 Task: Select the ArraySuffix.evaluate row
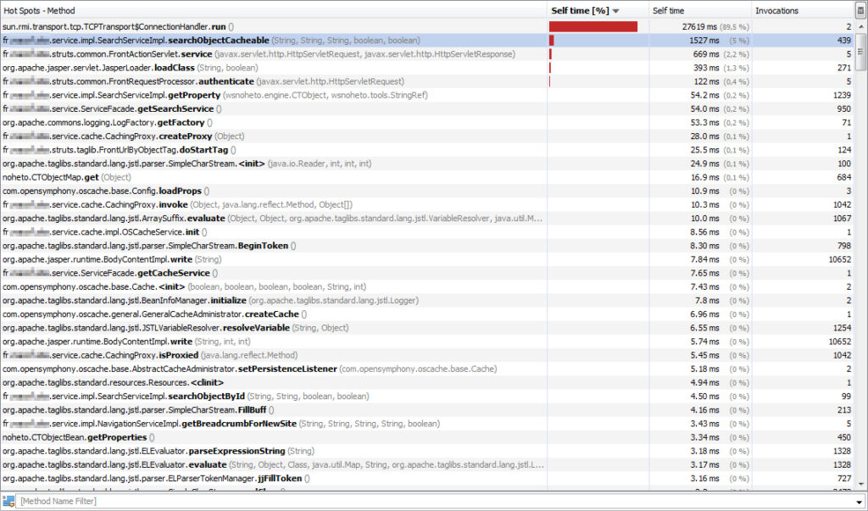(427, 218)
